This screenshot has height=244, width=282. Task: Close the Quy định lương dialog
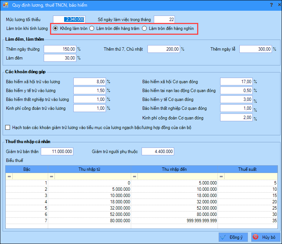click(x=280, y=5)
